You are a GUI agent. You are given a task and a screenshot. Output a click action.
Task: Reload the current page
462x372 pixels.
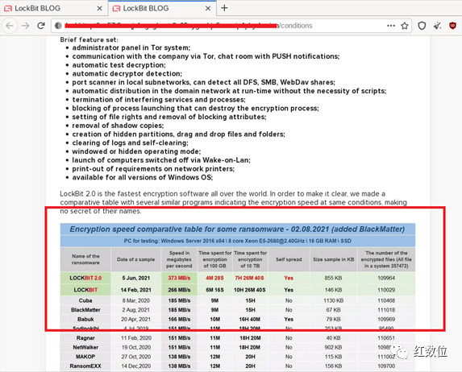41,26
